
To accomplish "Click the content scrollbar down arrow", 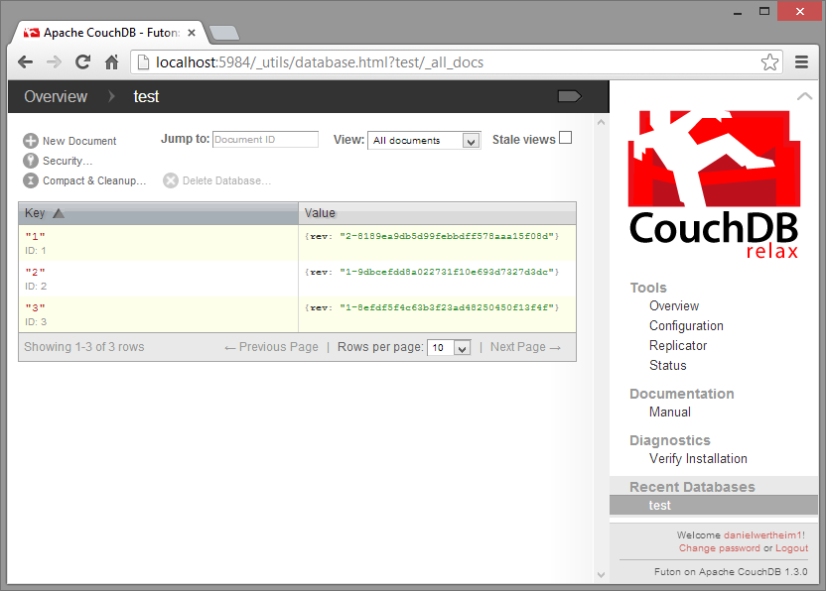I will (x=601, y=575).
